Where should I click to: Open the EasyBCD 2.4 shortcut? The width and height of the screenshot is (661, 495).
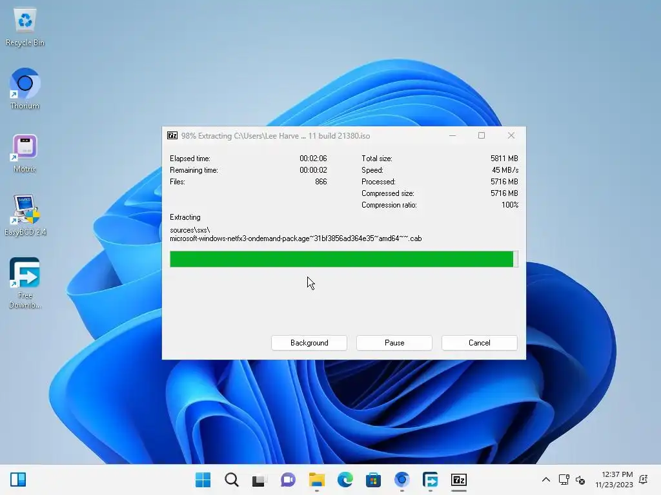click(x=25, y=215)
